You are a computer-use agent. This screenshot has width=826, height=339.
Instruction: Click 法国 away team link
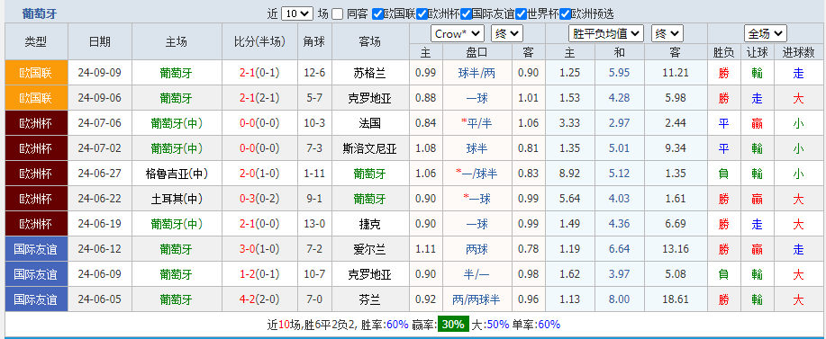(x=369, y=123)
